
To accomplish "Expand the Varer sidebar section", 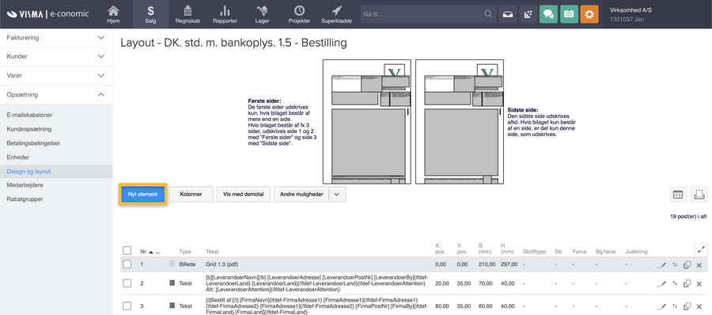I will [x=56, y=75].
